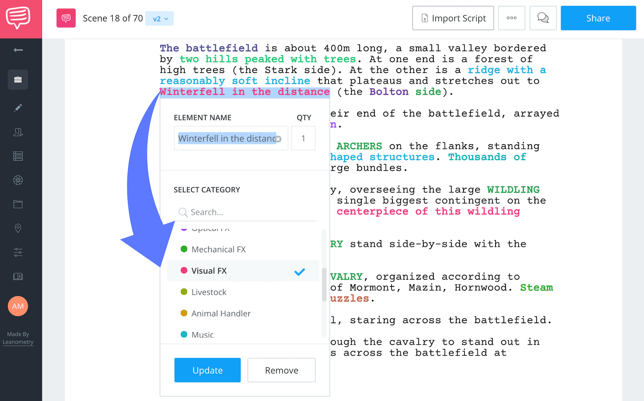
Task: Open the pencil editing tool in sidebar
Action: coord(18,107)
